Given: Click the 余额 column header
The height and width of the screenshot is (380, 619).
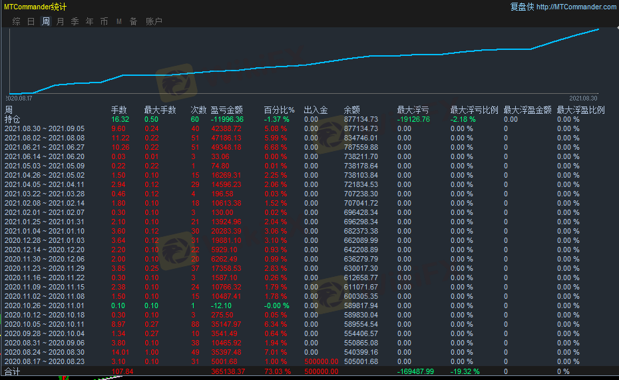Looking at the screenshot, I should [351, 110].
